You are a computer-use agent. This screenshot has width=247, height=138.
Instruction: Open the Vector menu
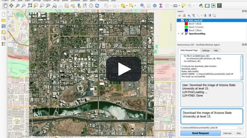56,1
